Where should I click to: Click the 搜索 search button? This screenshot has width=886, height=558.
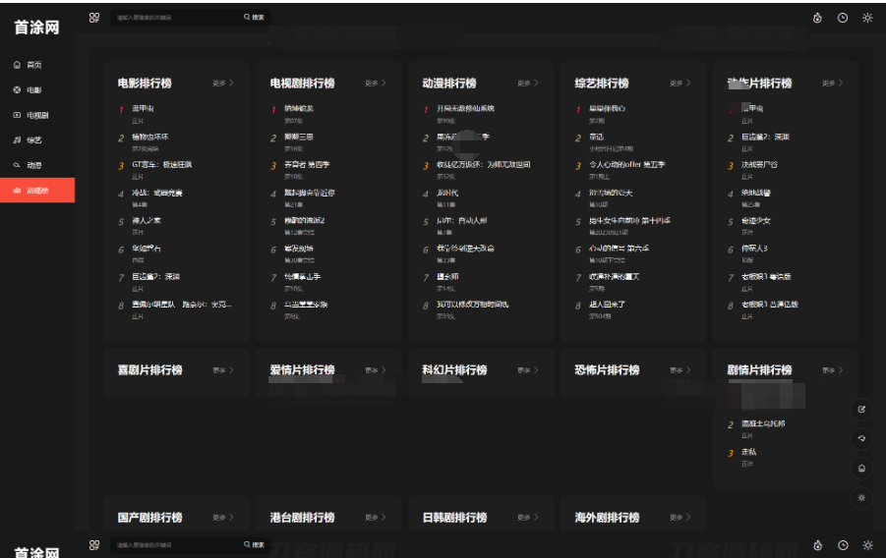point(254,18)
